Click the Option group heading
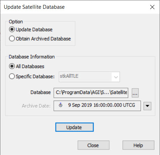The image size is (160, 155). tap(16, 22)
